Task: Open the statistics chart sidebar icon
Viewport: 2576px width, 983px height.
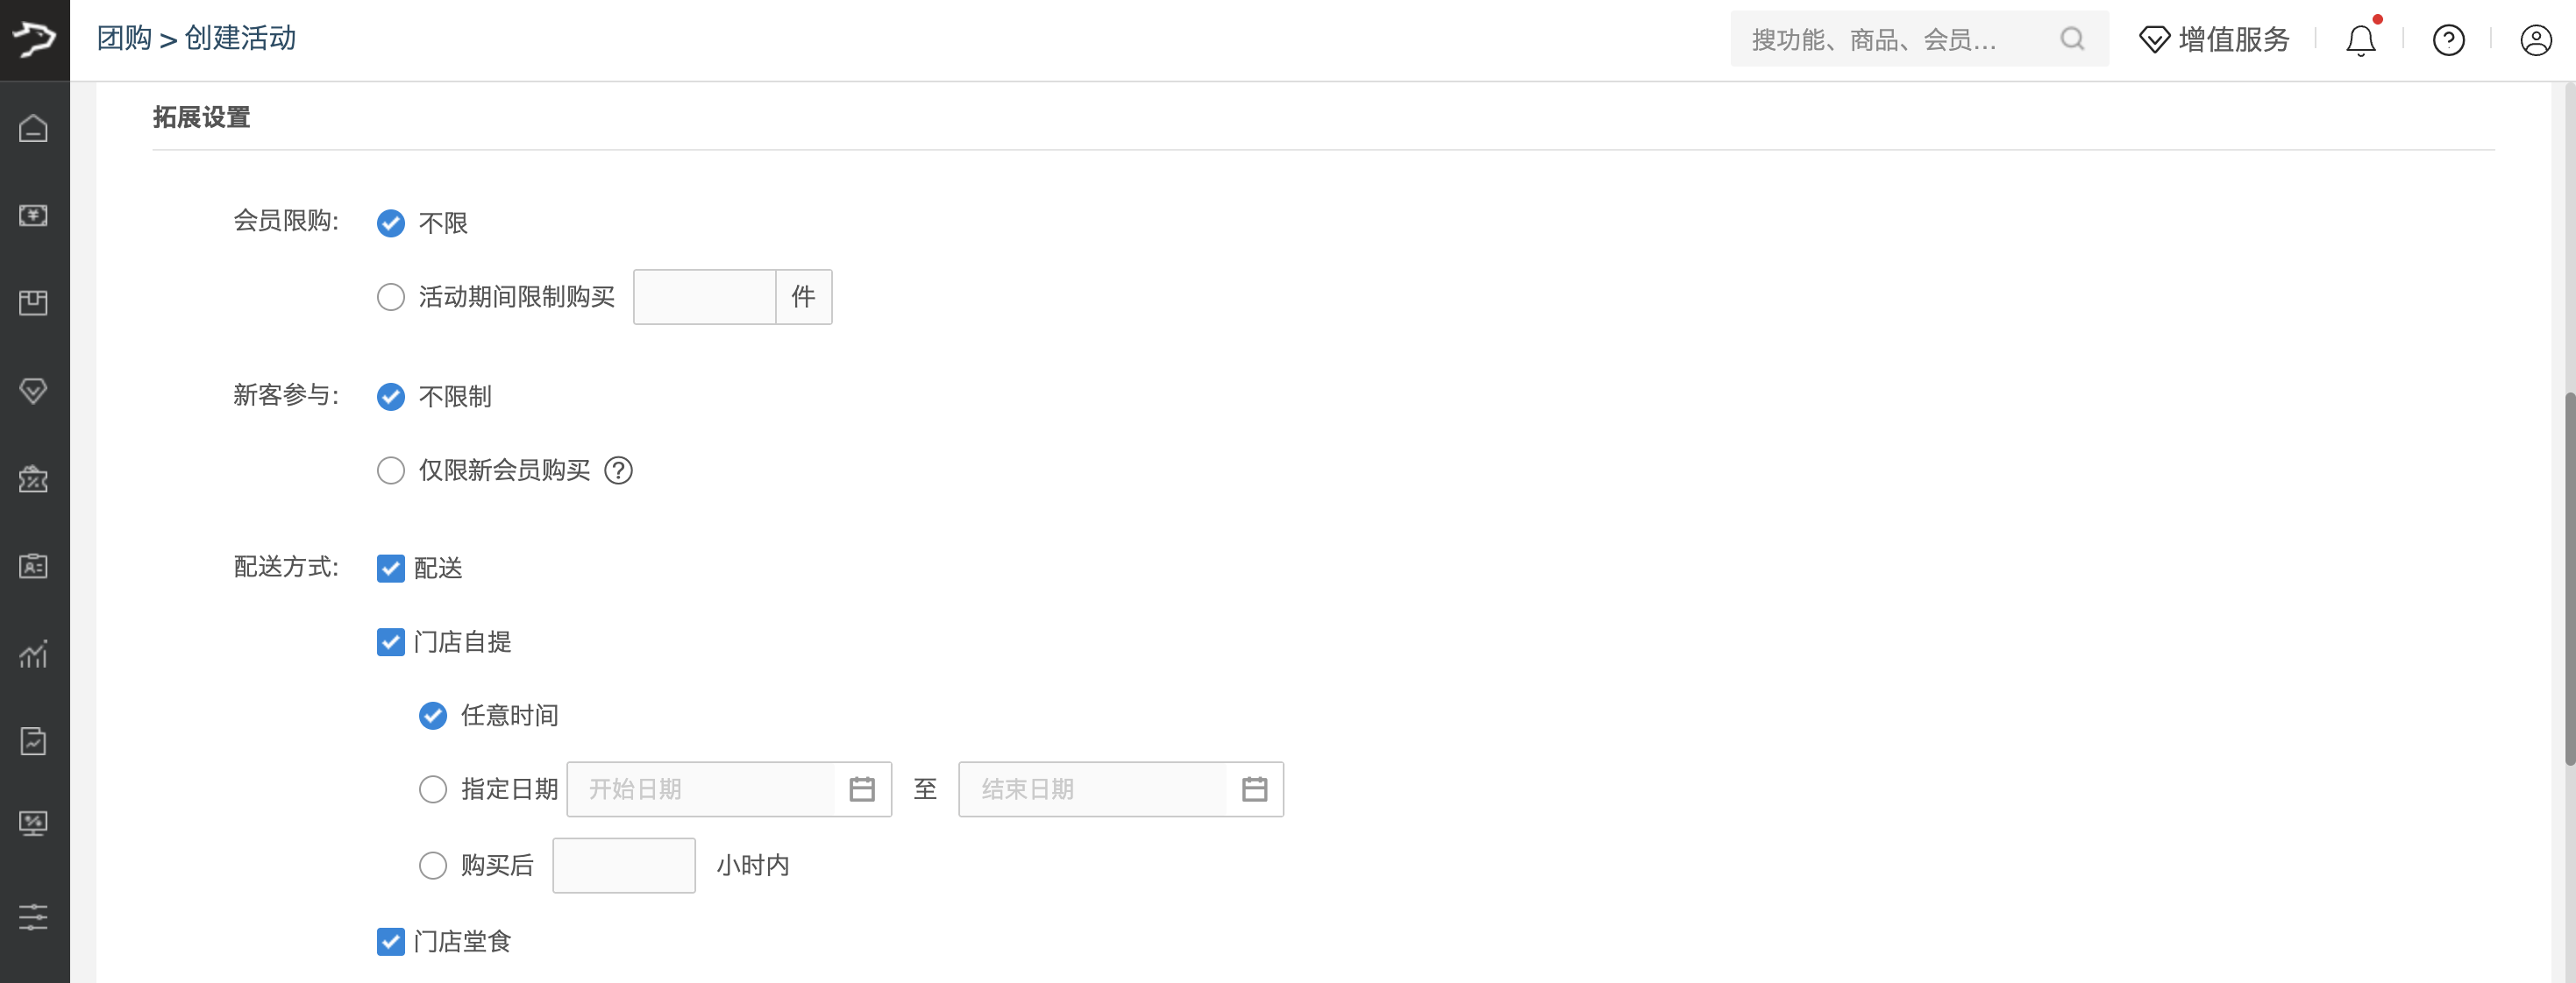Action: 33,654
